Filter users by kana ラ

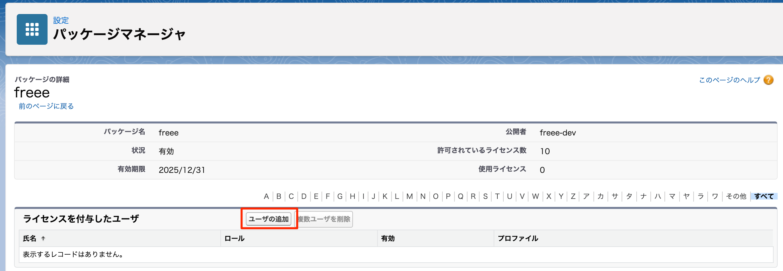tap(701, 196)
